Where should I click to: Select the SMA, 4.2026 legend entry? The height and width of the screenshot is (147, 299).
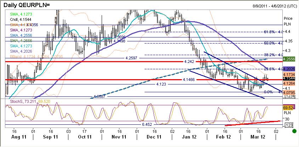[x=21, y=51]
